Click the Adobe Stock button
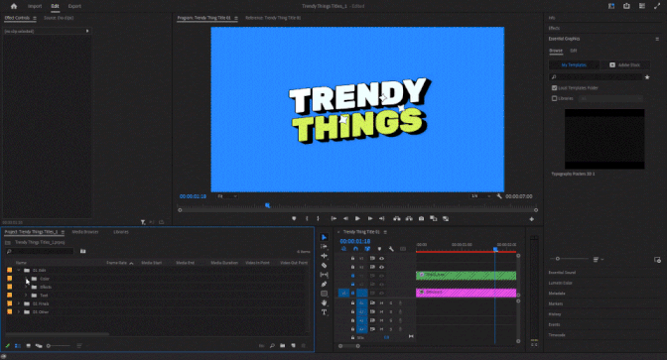Viewport: 667px width, 360px height. 625,65
